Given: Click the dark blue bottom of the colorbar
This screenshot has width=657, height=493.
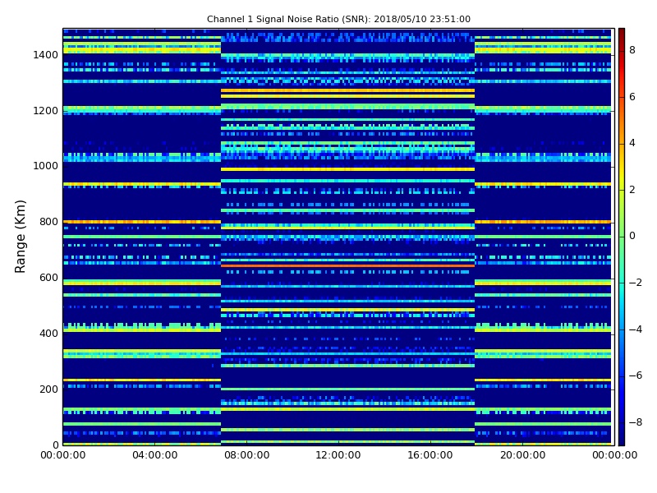Looking at the screenshot, I should tap(622, 438).
